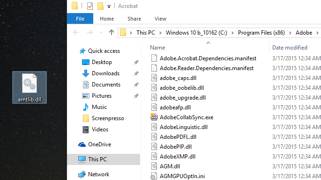Open Videos in the navigation pane
Viewport: 321px width, 180px height.
click(100, 130)
